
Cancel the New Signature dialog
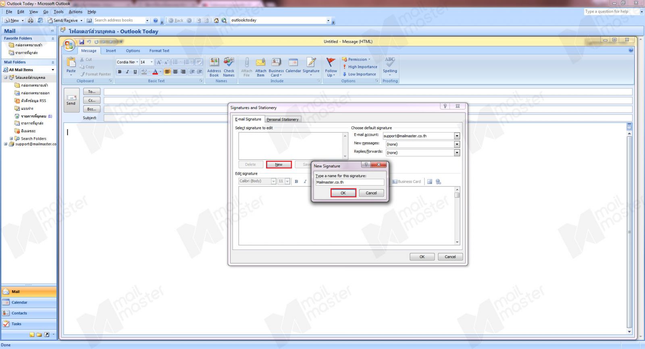(x=371, y=193)
